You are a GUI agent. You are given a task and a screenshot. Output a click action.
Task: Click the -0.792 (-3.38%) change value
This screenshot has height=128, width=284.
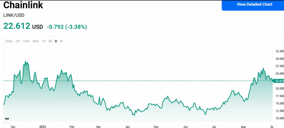tap(67, 27)
